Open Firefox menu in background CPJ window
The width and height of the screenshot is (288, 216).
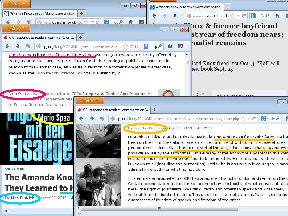coord(16,28)
